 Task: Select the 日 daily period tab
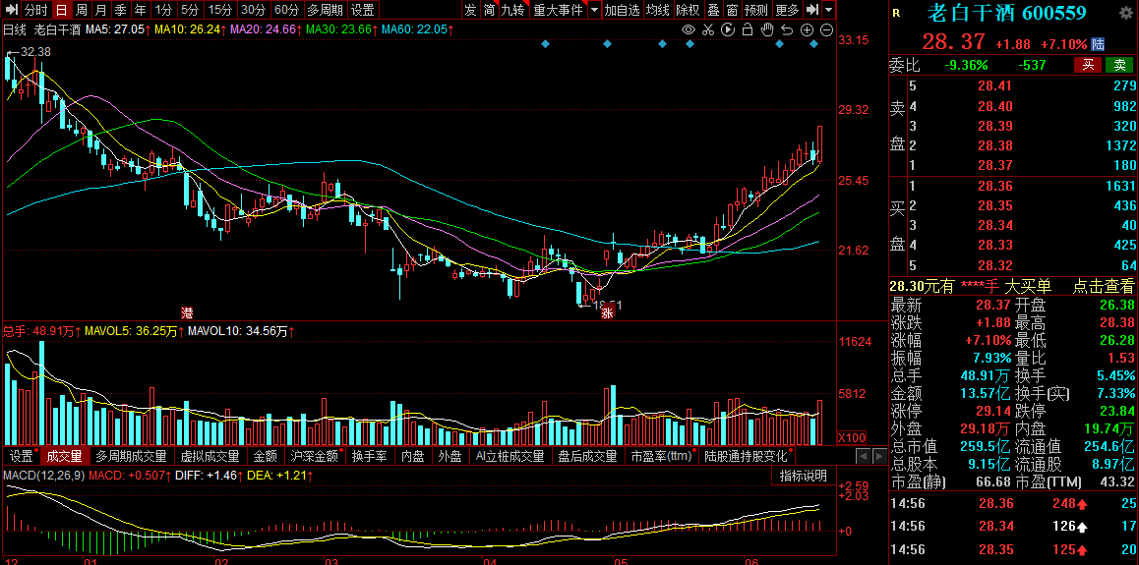pos(62,10)
